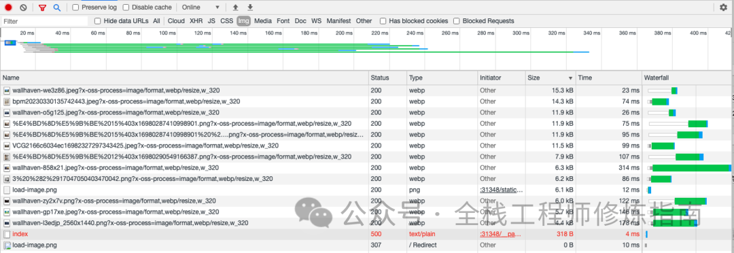734x253 pixels.
Task: Select the Media filter type
Action: tap(263, 21)
